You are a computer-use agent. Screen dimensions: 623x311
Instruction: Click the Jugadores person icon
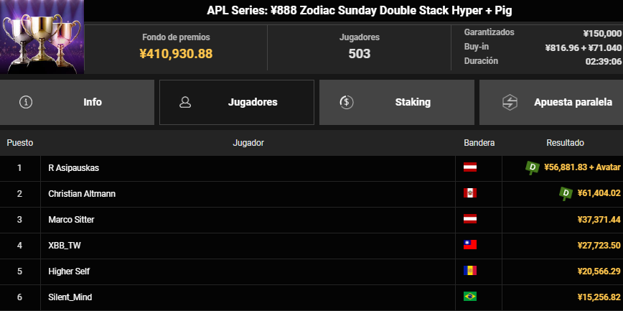click(185, 102)
